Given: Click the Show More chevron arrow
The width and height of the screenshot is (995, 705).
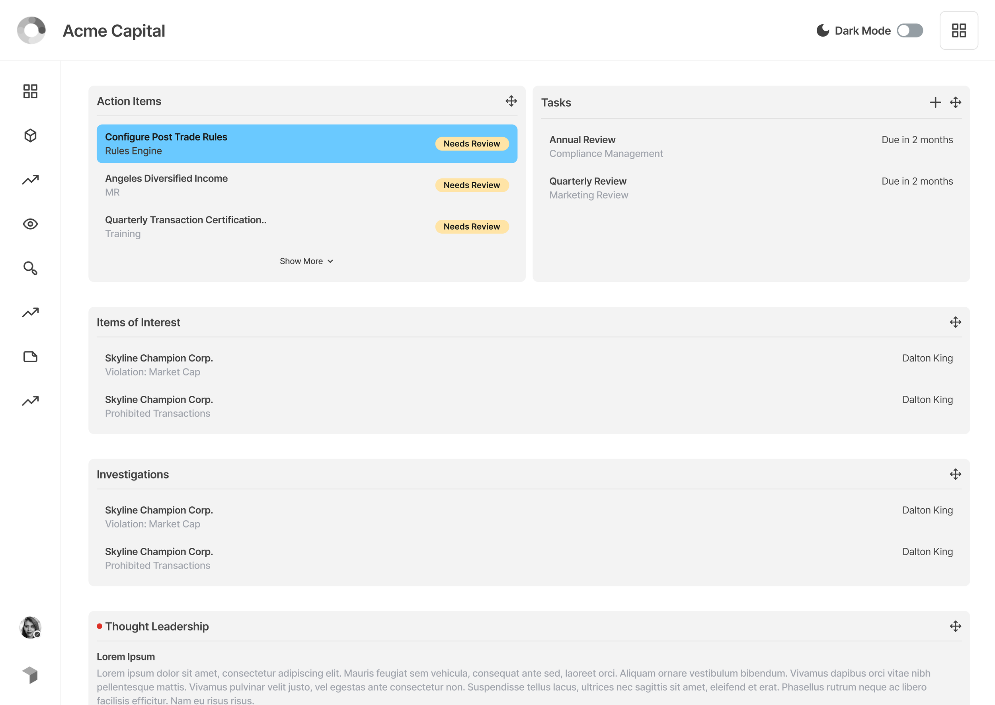Looking at the screenshot, I should pyautogui.click(x=330, y=261).
